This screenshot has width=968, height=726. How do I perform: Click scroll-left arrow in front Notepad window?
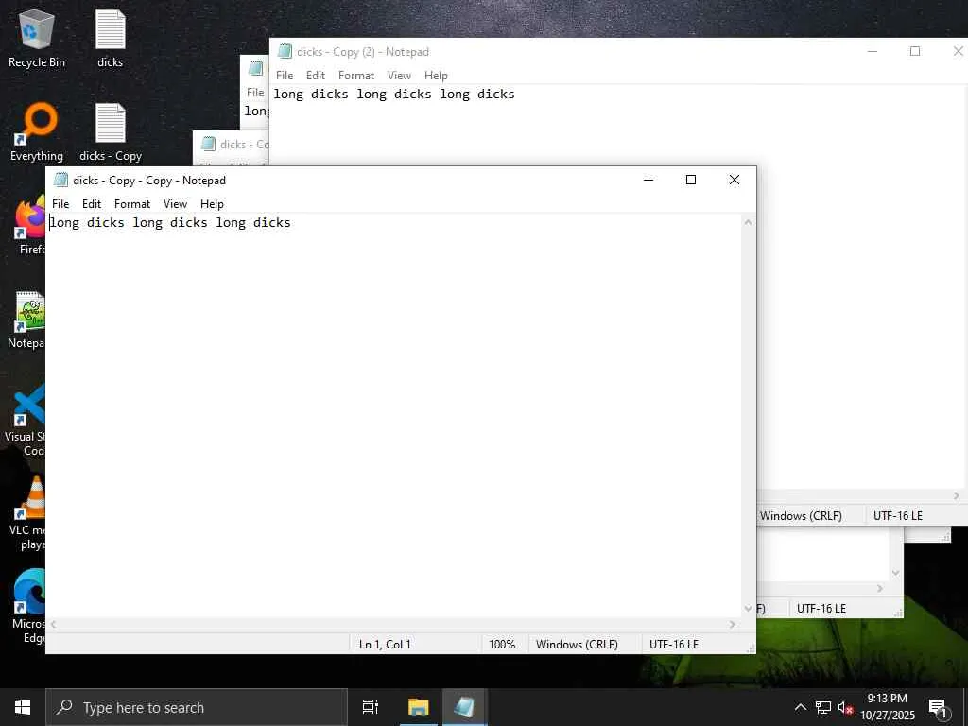click(x=54, y=625)
